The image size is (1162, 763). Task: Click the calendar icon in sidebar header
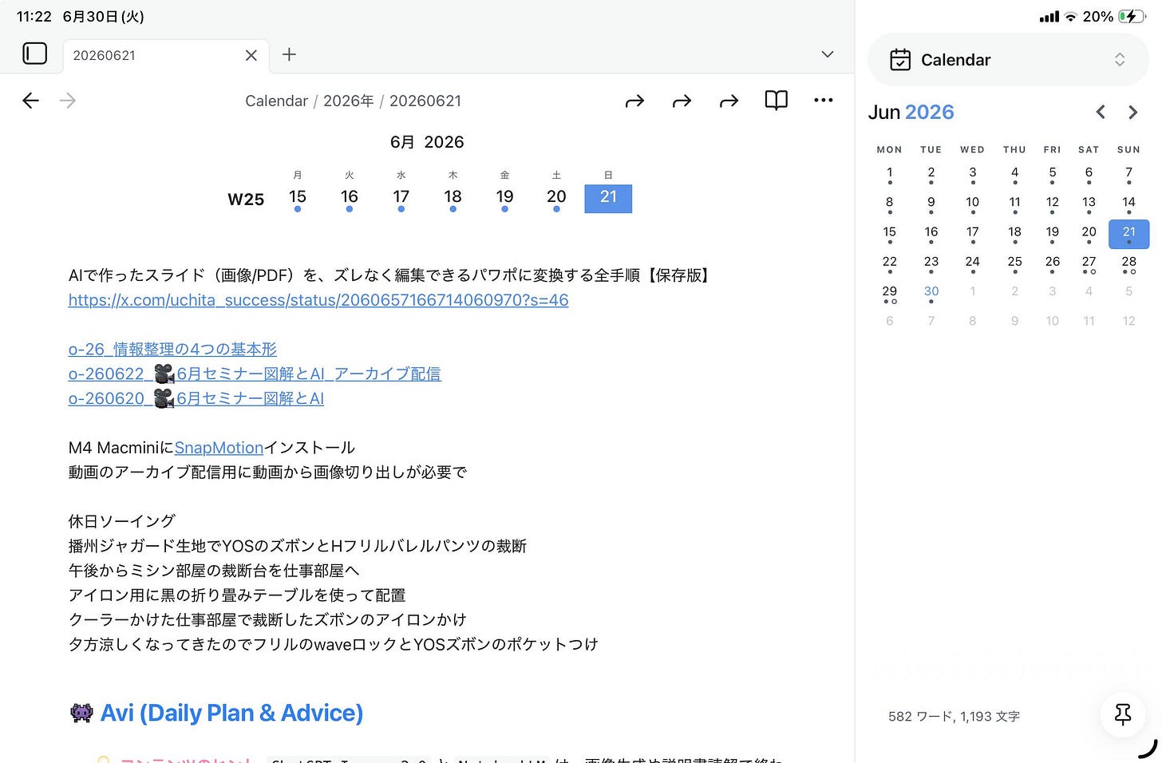click(900, 60)
